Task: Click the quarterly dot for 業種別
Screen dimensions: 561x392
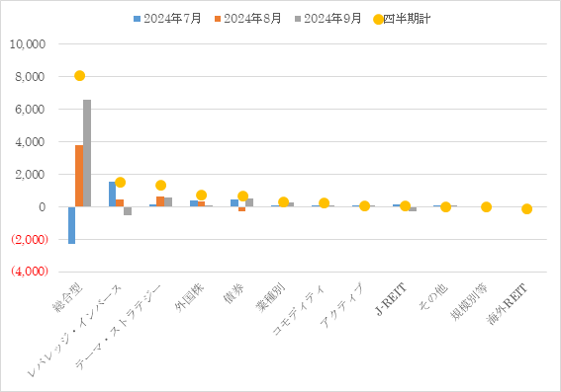Action: click(283, 202)
